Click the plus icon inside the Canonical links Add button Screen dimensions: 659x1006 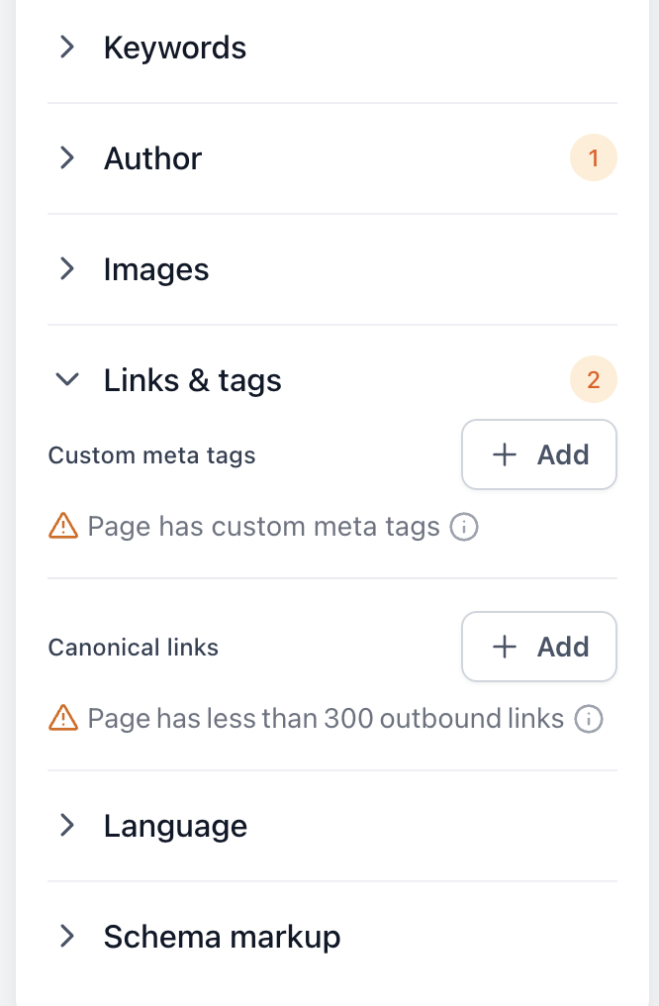coord(505,647)
